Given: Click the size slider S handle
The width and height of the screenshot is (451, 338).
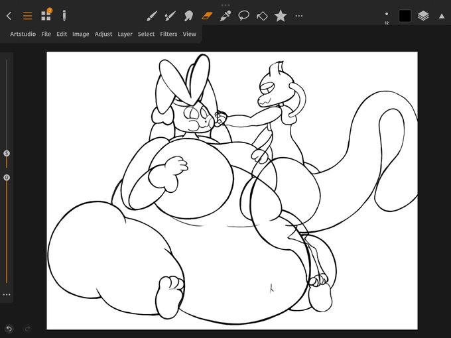Looking at the screenshot, I should coord(7,153).
